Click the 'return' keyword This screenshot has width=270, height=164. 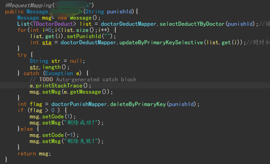(x=27, y=154)
